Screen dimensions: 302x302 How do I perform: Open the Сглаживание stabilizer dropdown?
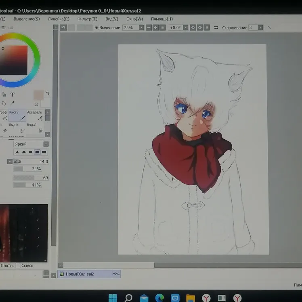tap(260, 27)
